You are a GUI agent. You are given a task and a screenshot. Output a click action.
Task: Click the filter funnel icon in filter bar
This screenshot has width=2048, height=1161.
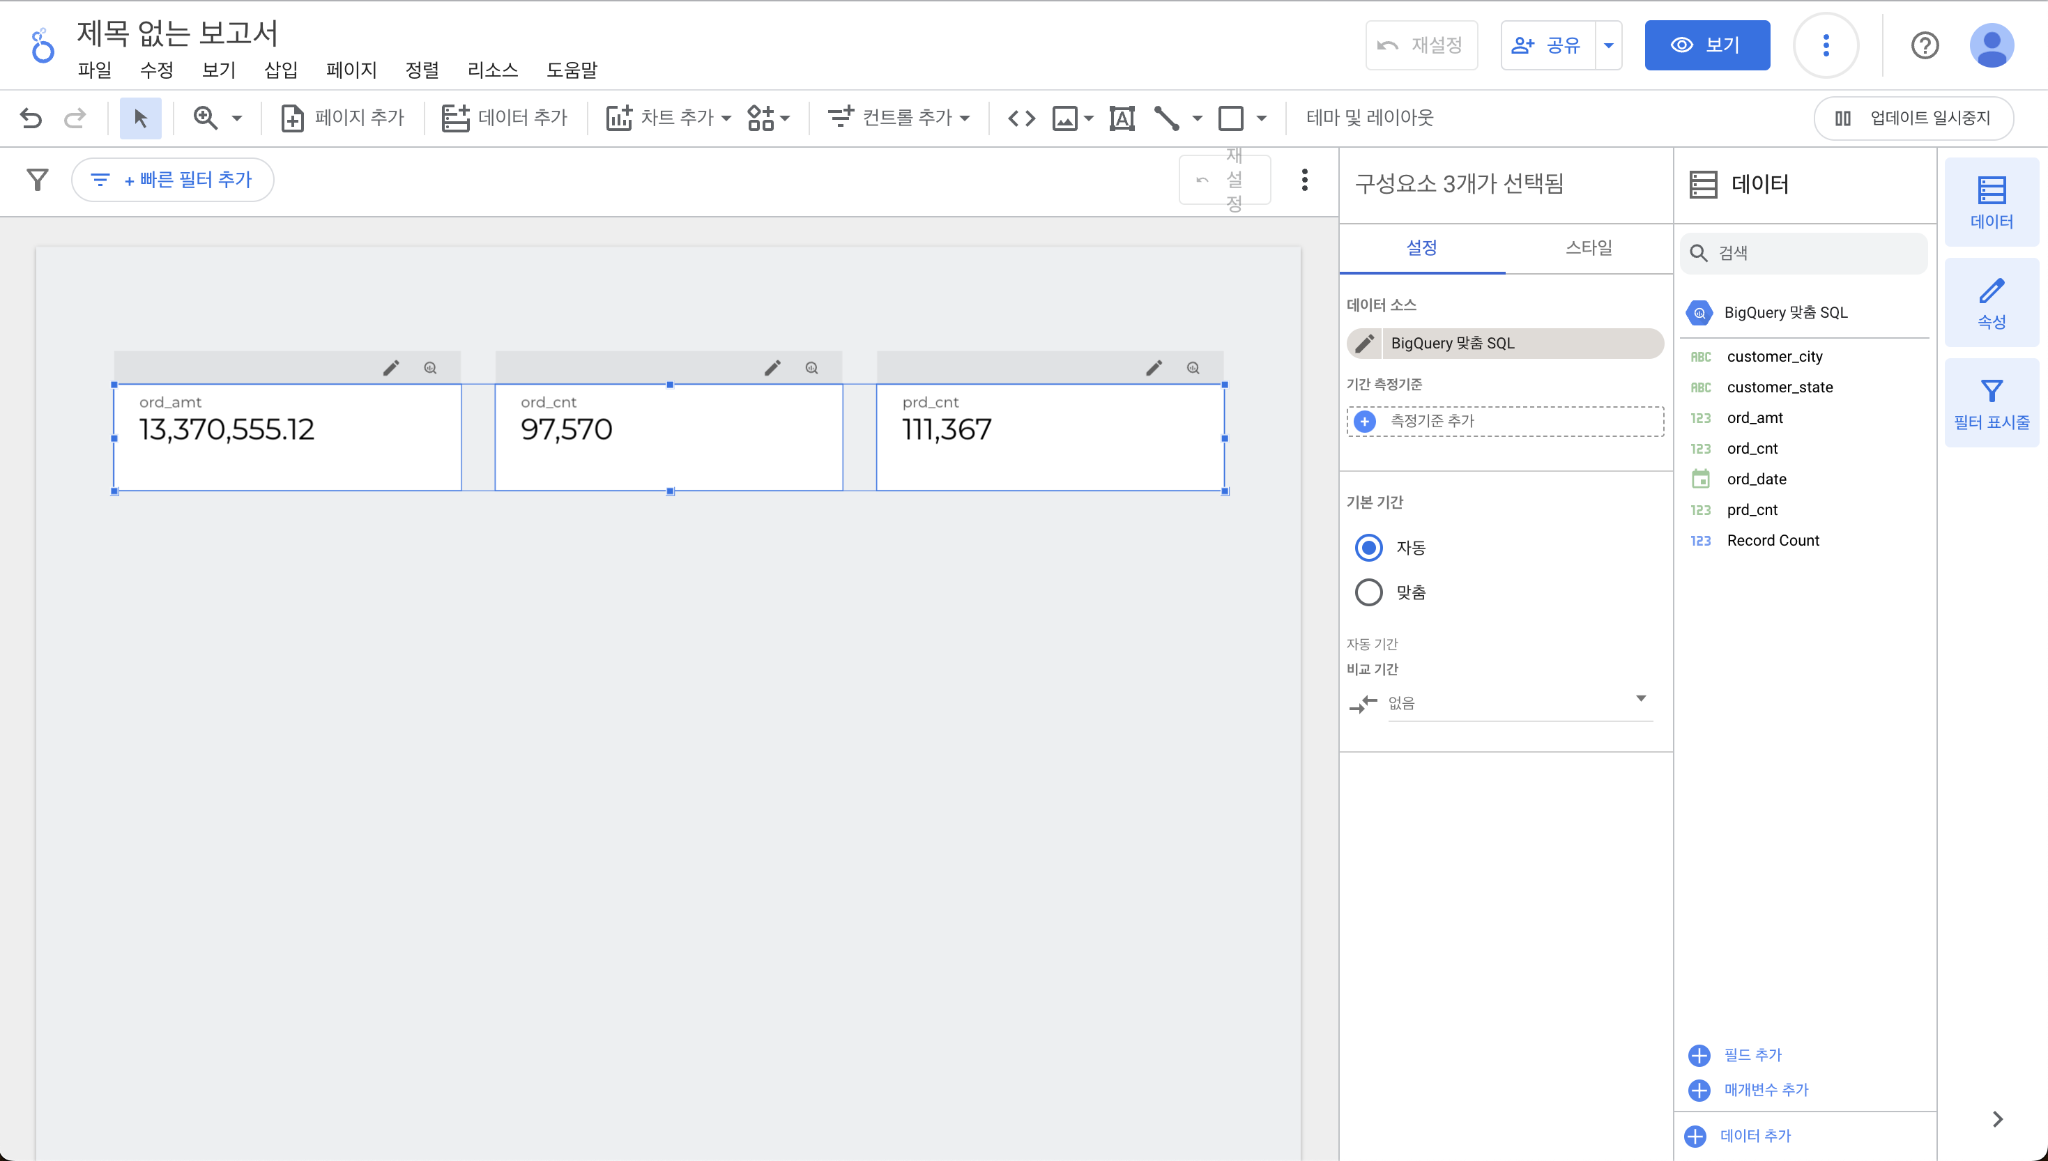tap(38, 179)
